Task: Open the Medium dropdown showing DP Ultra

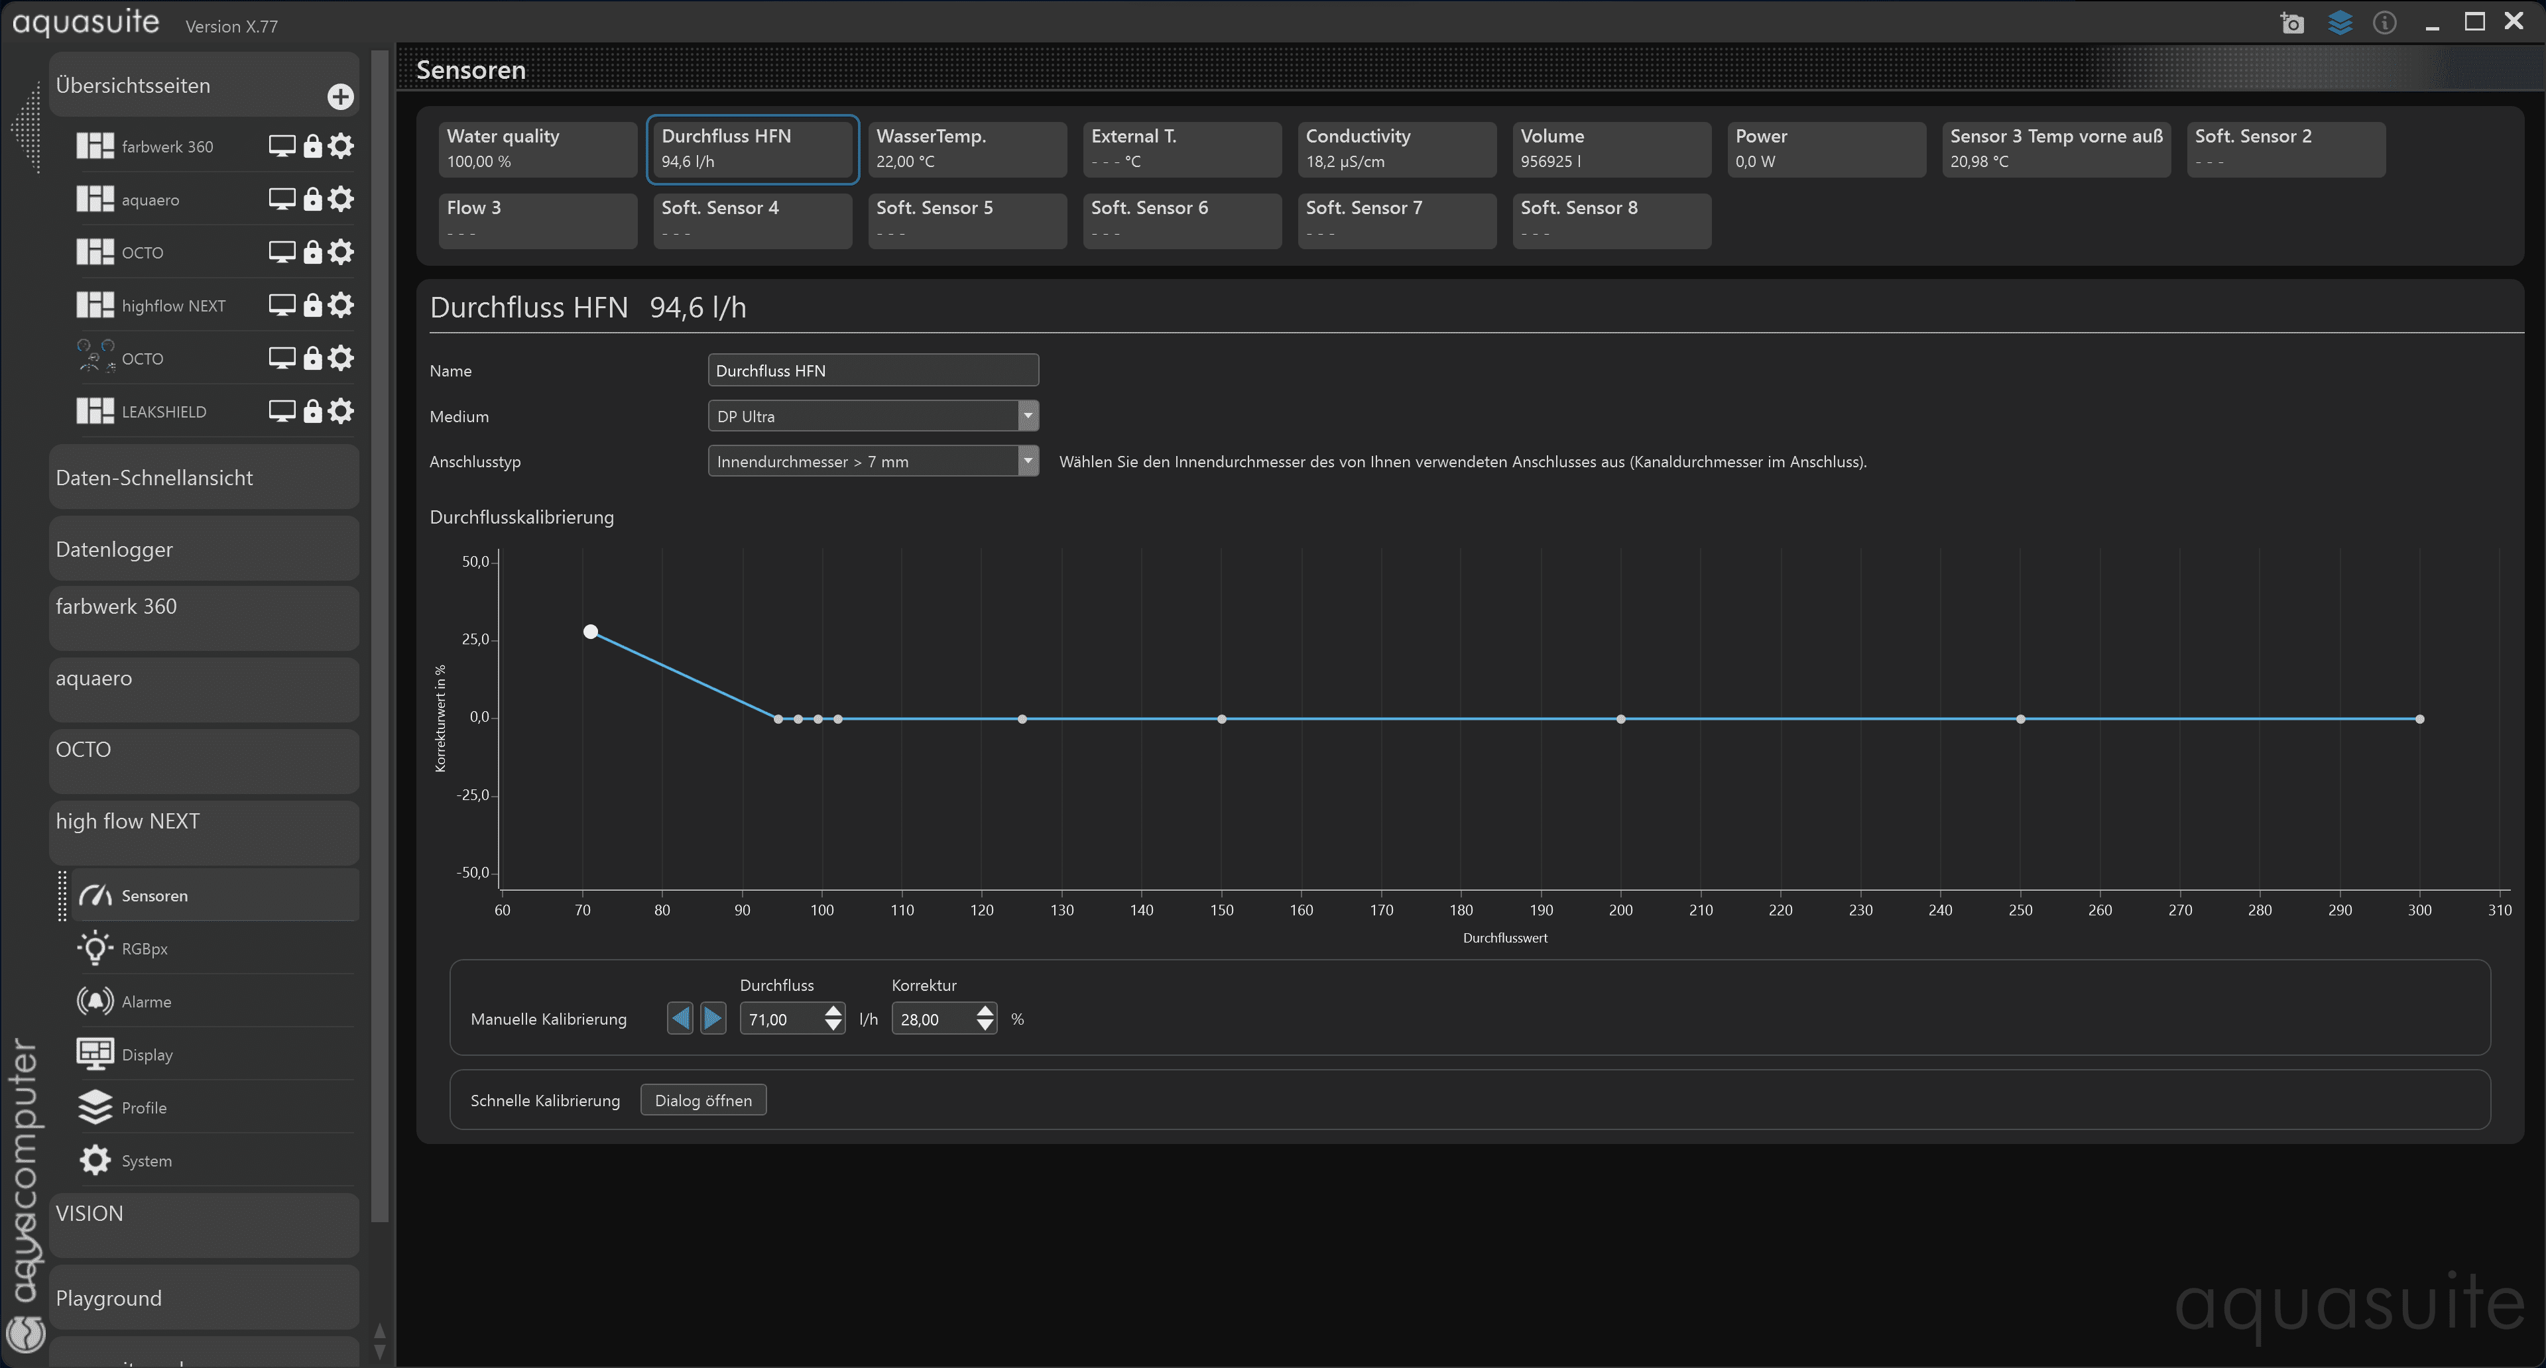Action: click(873, 416)
